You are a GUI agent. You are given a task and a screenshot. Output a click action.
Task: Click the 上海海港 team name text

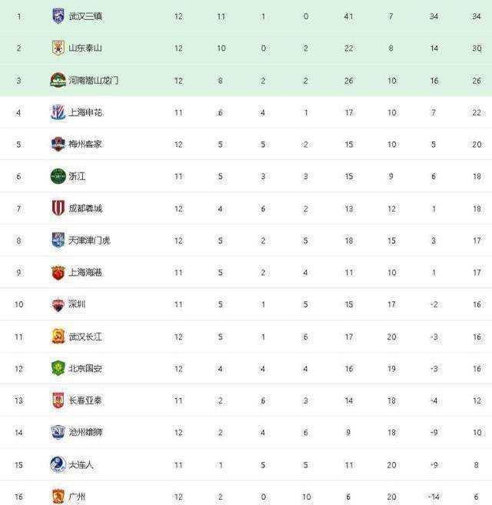(x=85, y=273)
